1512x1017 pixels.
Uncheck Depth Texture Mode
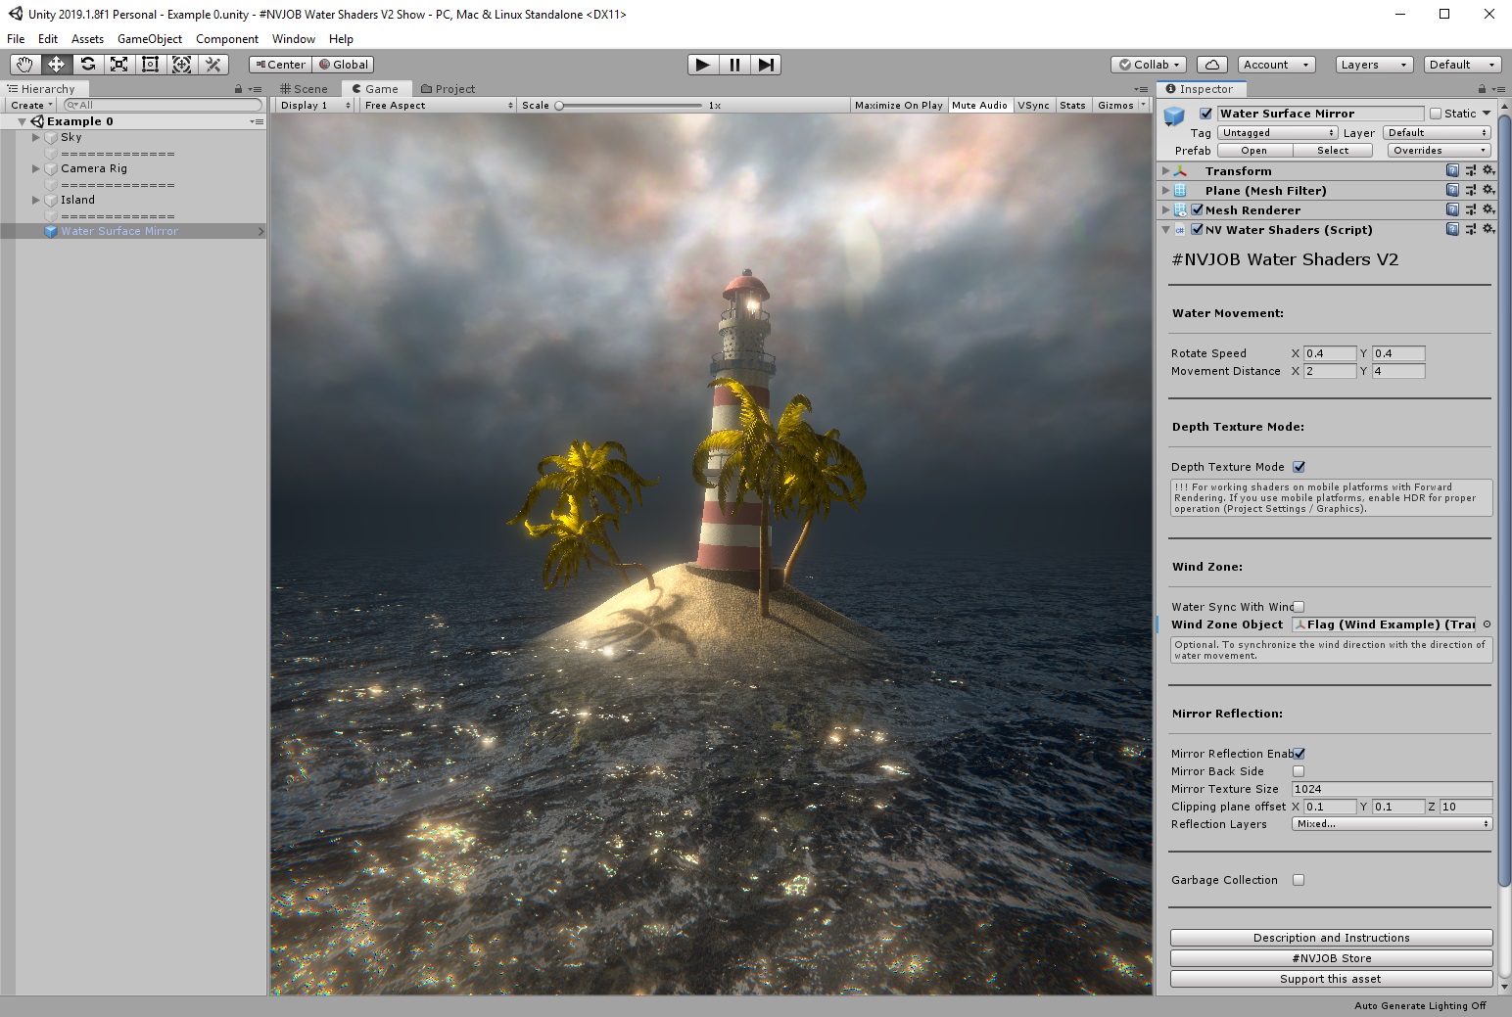click(1299, 467)
